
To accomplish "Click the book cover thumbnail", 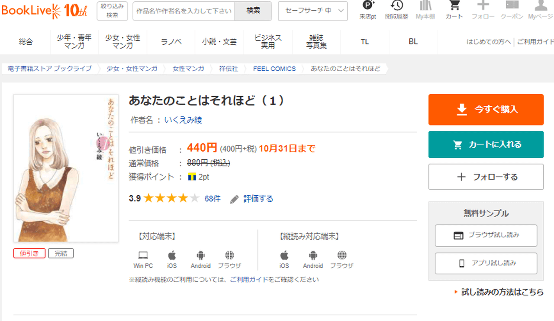I will tap(66, 168).
